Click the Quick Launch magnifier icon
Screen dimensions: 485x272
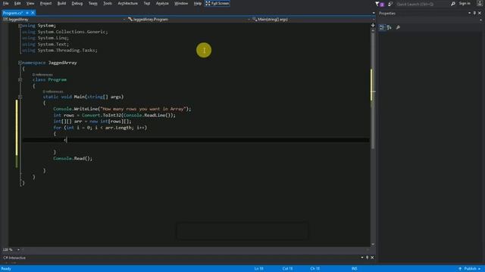click(453, 4)
